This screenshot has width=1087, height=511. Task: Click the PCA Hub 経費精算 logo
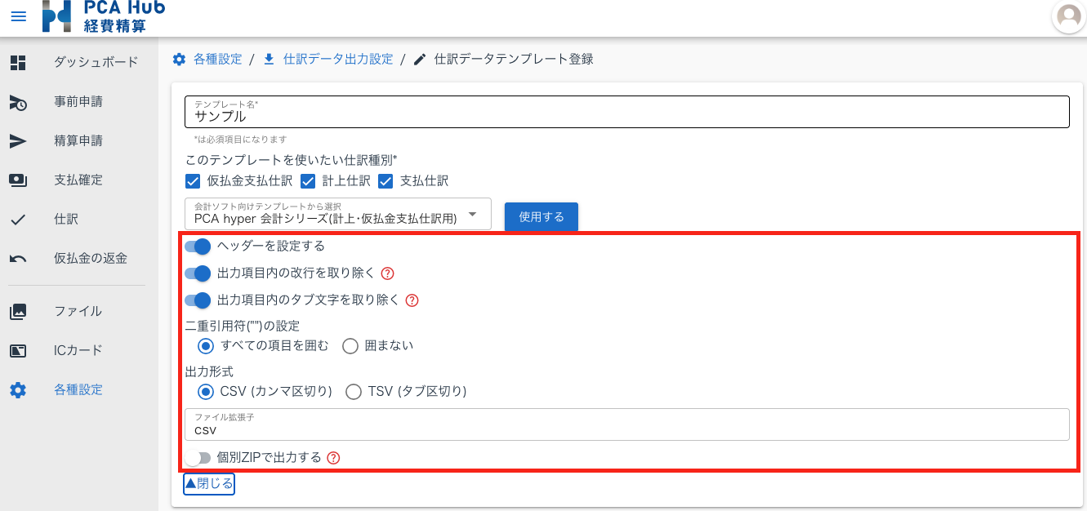point(104,16)
